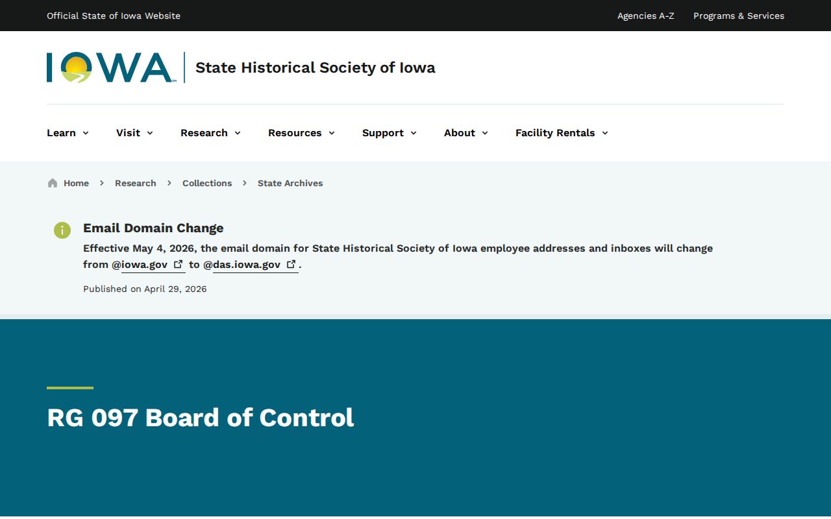This screenshot has height=519, width=831.
Task: Open the About navigation menu
Action: (466, 133)
